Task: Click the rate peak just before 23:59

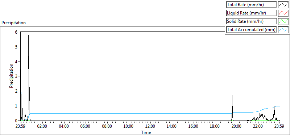Action: click(x=274, y=106)
